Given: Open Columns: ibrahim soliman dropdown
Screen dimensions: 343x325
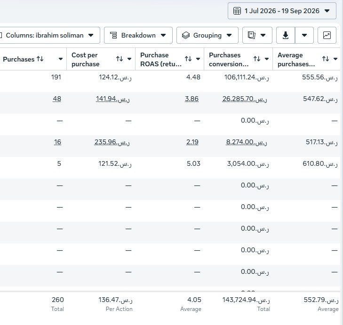Looking at the screenshot, I should [x=48, y=35].
